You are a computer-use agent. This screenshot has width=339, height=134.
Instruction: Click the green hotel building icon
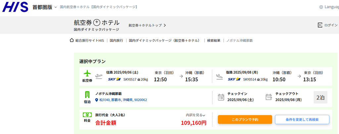(87, 95)
